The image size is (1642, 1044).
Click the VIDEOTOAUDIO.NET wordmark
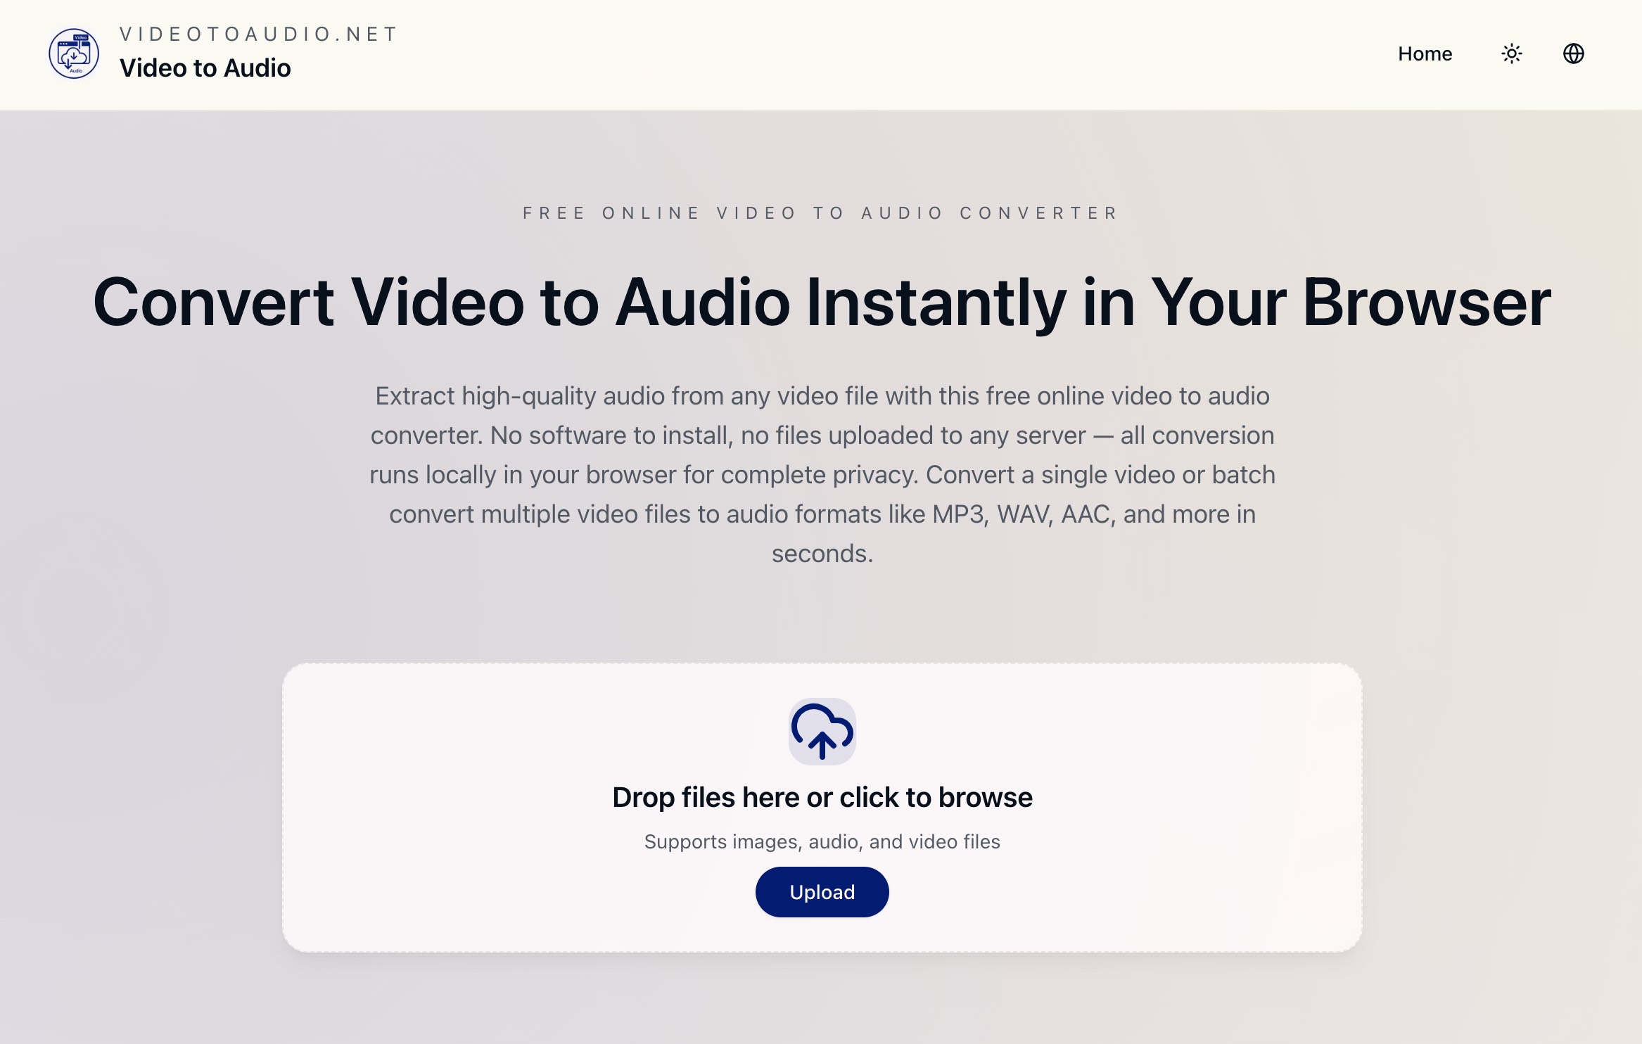257,34
